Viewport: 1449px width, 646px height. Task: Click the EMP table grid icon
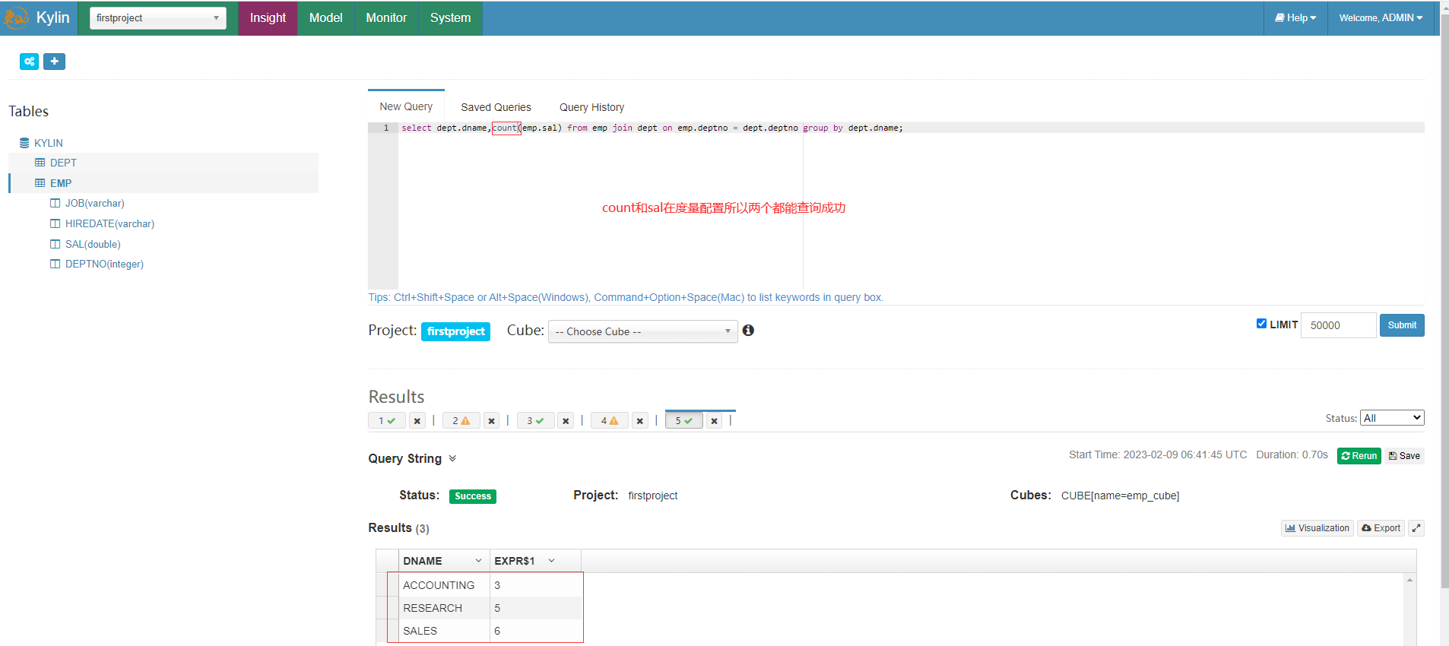click(x=40, y=183)
